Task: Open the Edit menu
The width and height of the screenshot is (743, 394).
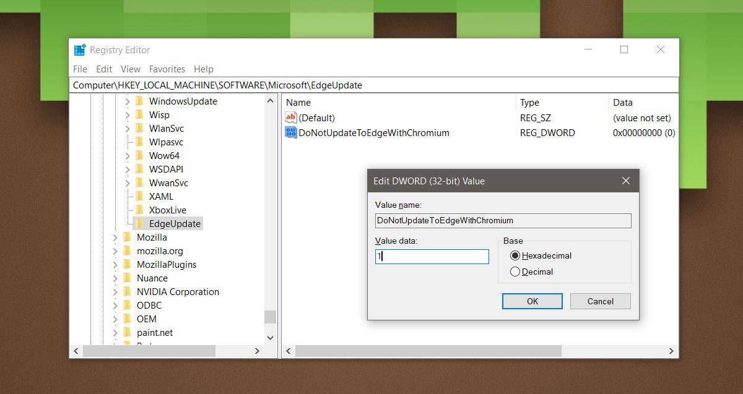Action: 104,69
